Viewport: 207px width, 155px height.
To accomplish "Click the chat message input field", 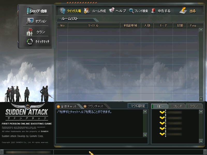I will pyautogui.click(x=102, y=141).
